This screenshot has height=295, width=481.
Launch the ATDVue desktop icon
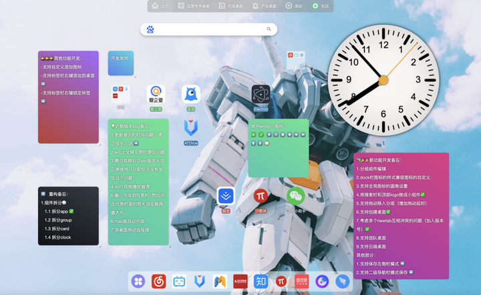click(x=191, y=129)
